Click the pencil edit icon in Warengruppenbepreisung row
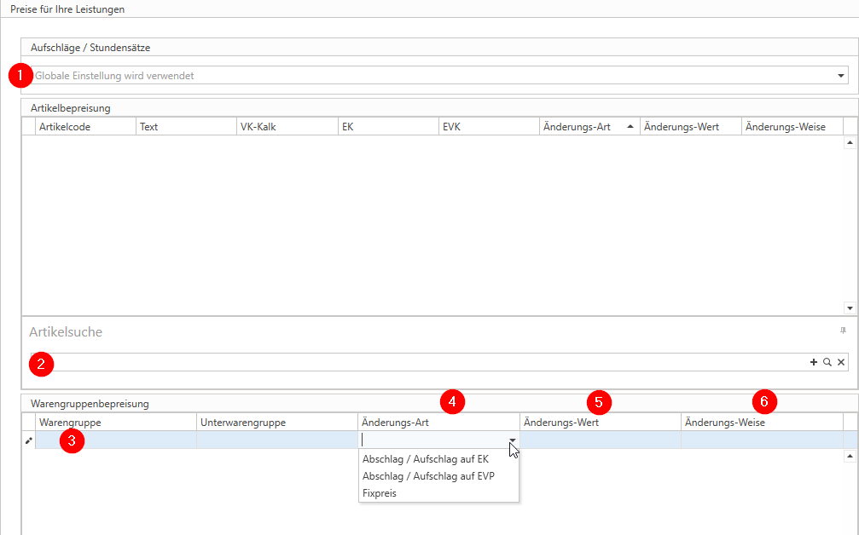The image size is (859, 535). tap(28, 440)
